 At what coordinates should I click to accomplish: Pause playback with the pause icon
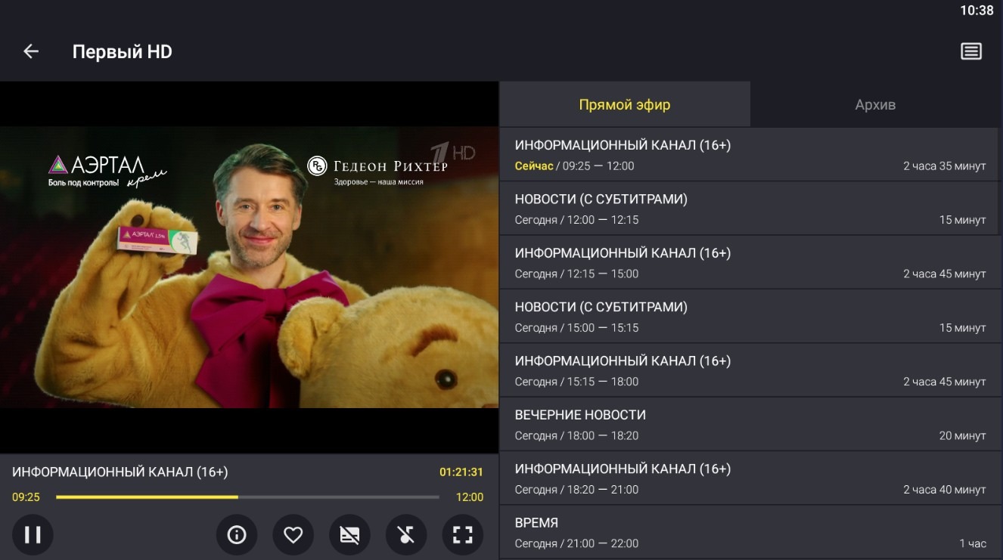[33, 534]
